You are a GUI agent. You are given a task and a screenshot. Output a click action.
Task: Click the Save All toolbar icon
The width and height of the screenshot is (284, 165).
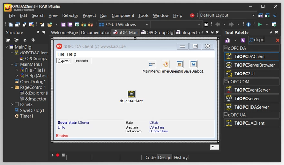(x=70, y=24)
